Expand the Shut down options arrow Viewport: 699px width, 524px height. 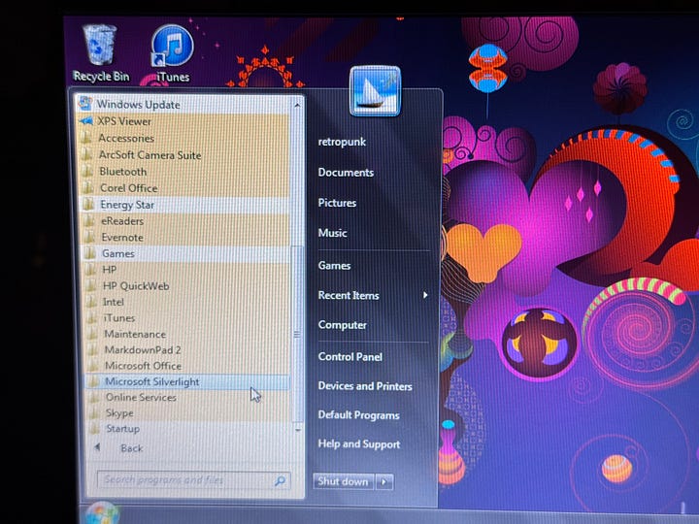(x=384, y=482)
